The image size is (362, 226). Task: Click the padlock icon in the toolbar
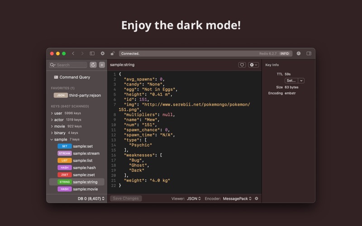(113, 53)
